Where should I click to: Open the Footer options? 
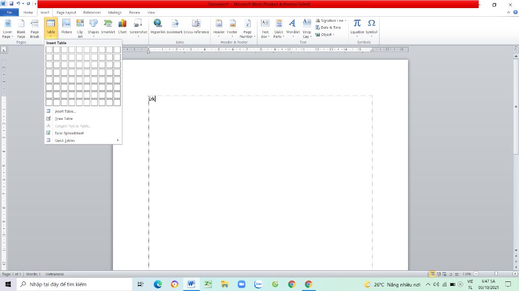(x=232, y=28)
